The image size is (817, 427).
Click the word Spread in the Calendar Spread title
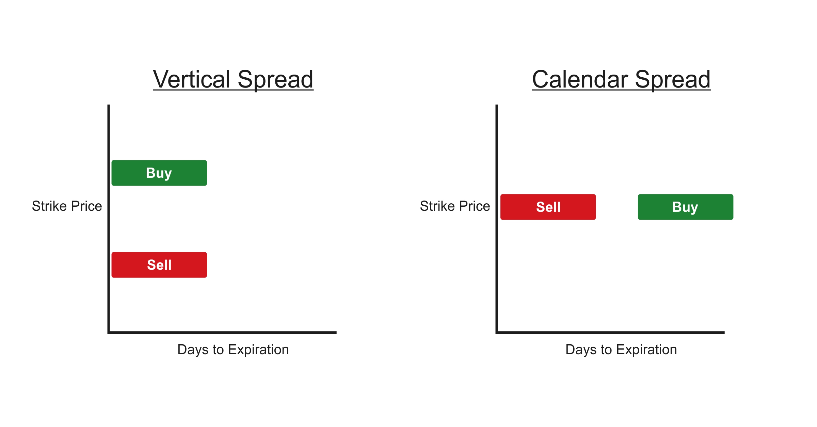pos(672,79)
